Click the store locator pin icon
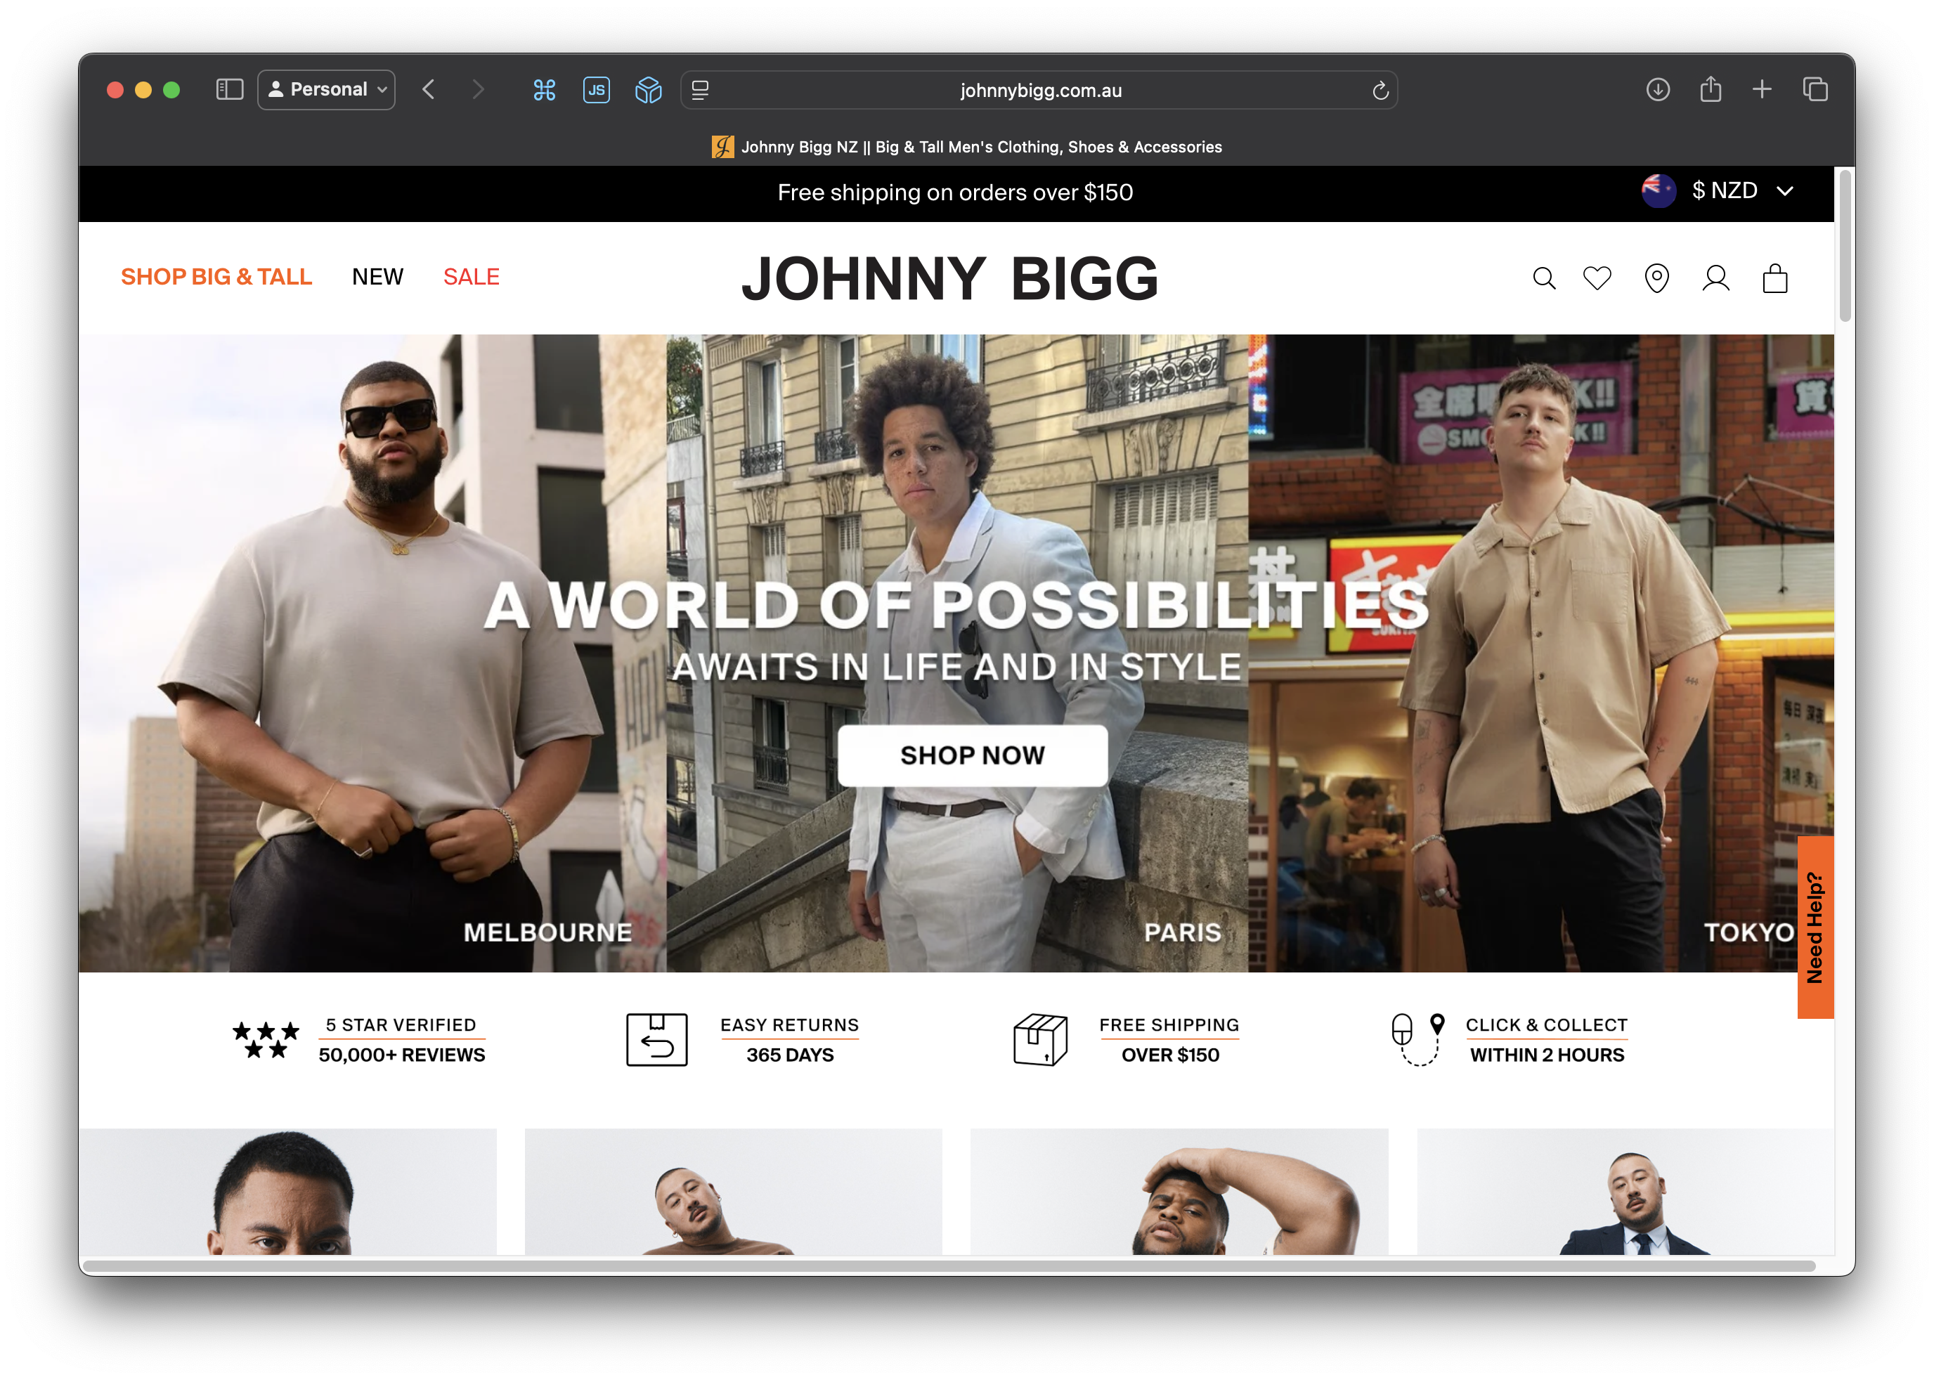 click(x=1656, y=279)
